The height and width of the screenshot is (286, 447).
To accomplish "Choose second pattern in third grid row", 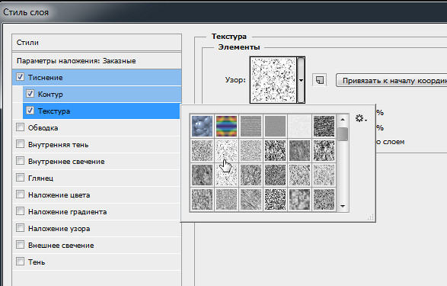I will click(226, 175).
